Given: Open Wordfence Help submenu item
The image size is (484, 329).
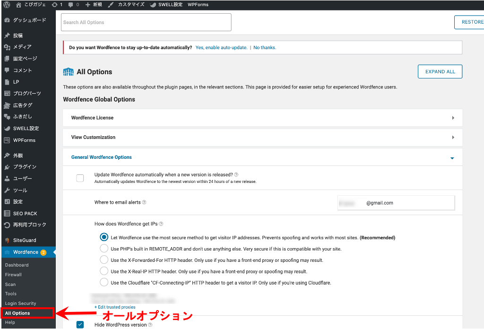Looking at the screenshot, I should (x=10, y=322).
